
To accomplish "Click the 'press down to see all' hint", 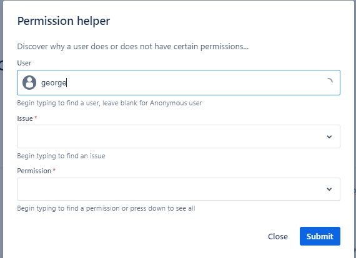I will (x=106, y=208).
